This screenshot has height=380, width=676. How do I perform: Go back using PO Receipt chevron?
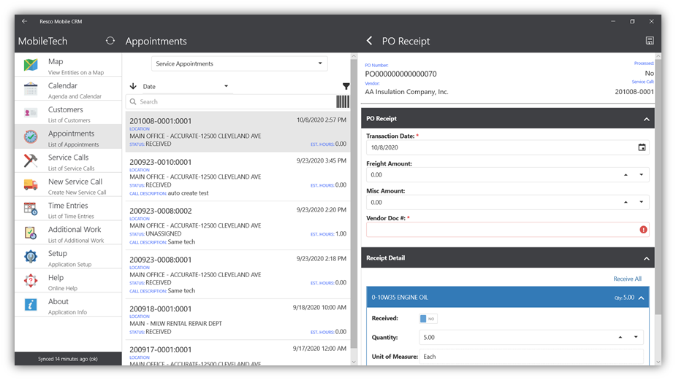tap(369, 41)
